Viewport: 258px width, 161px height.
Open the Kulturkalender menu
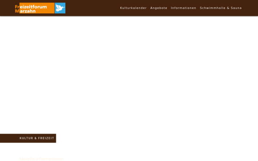[133, 8]
